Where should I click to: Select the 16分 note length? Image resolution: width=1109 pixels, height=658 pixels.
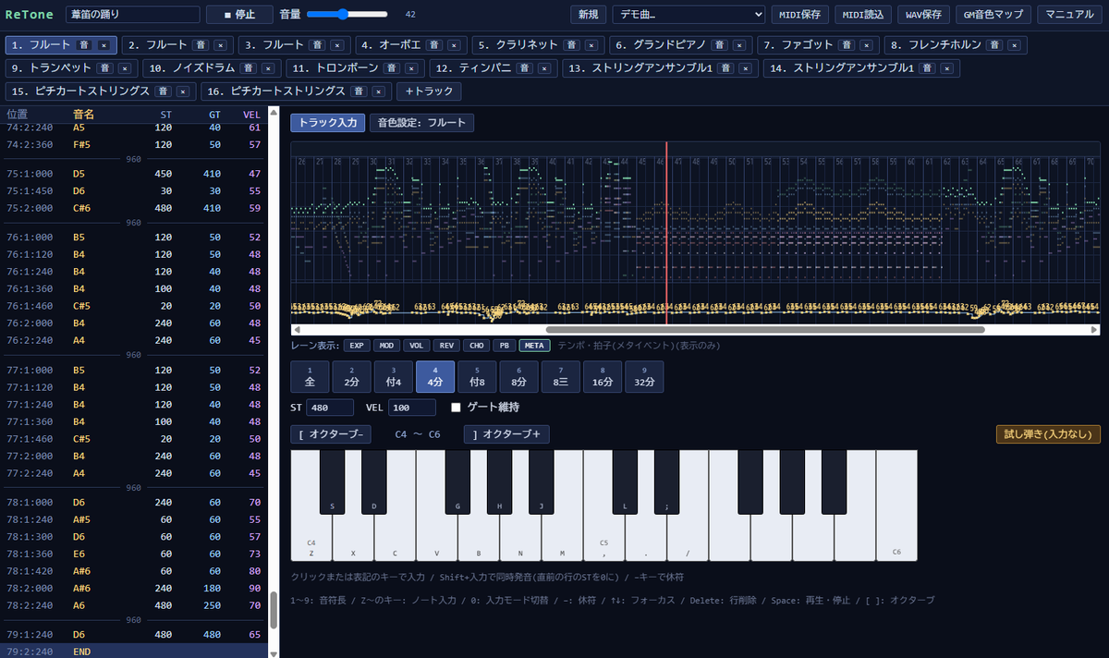(603, 376)
